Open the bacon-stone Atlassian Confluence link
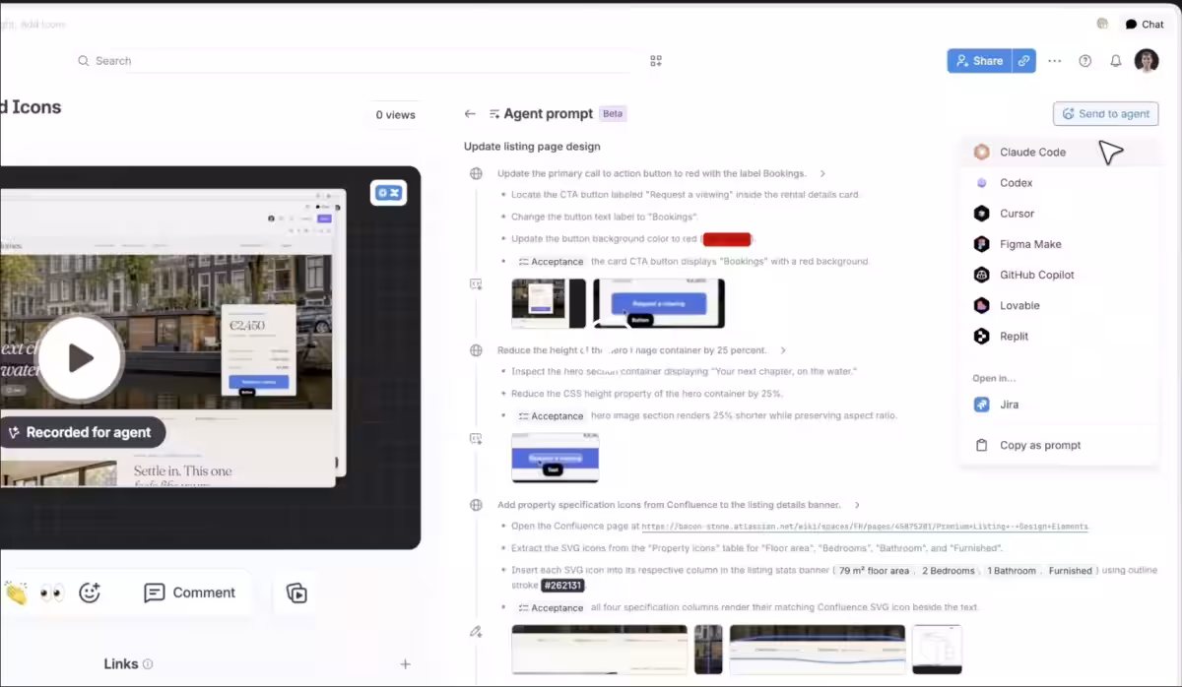The width and height of the screenshot is (1182, 687). [x=866, y=527]
